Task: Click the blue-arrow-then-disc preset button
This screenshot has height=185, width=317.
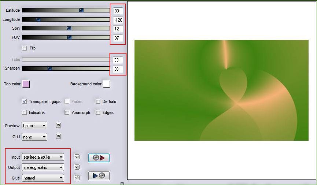Action: point(99,176)
